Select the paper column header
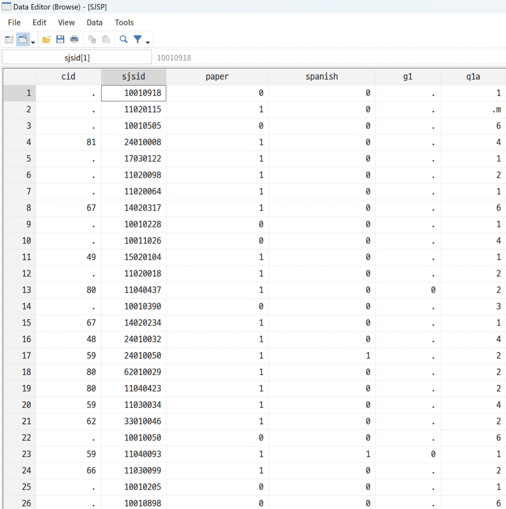 217,76
